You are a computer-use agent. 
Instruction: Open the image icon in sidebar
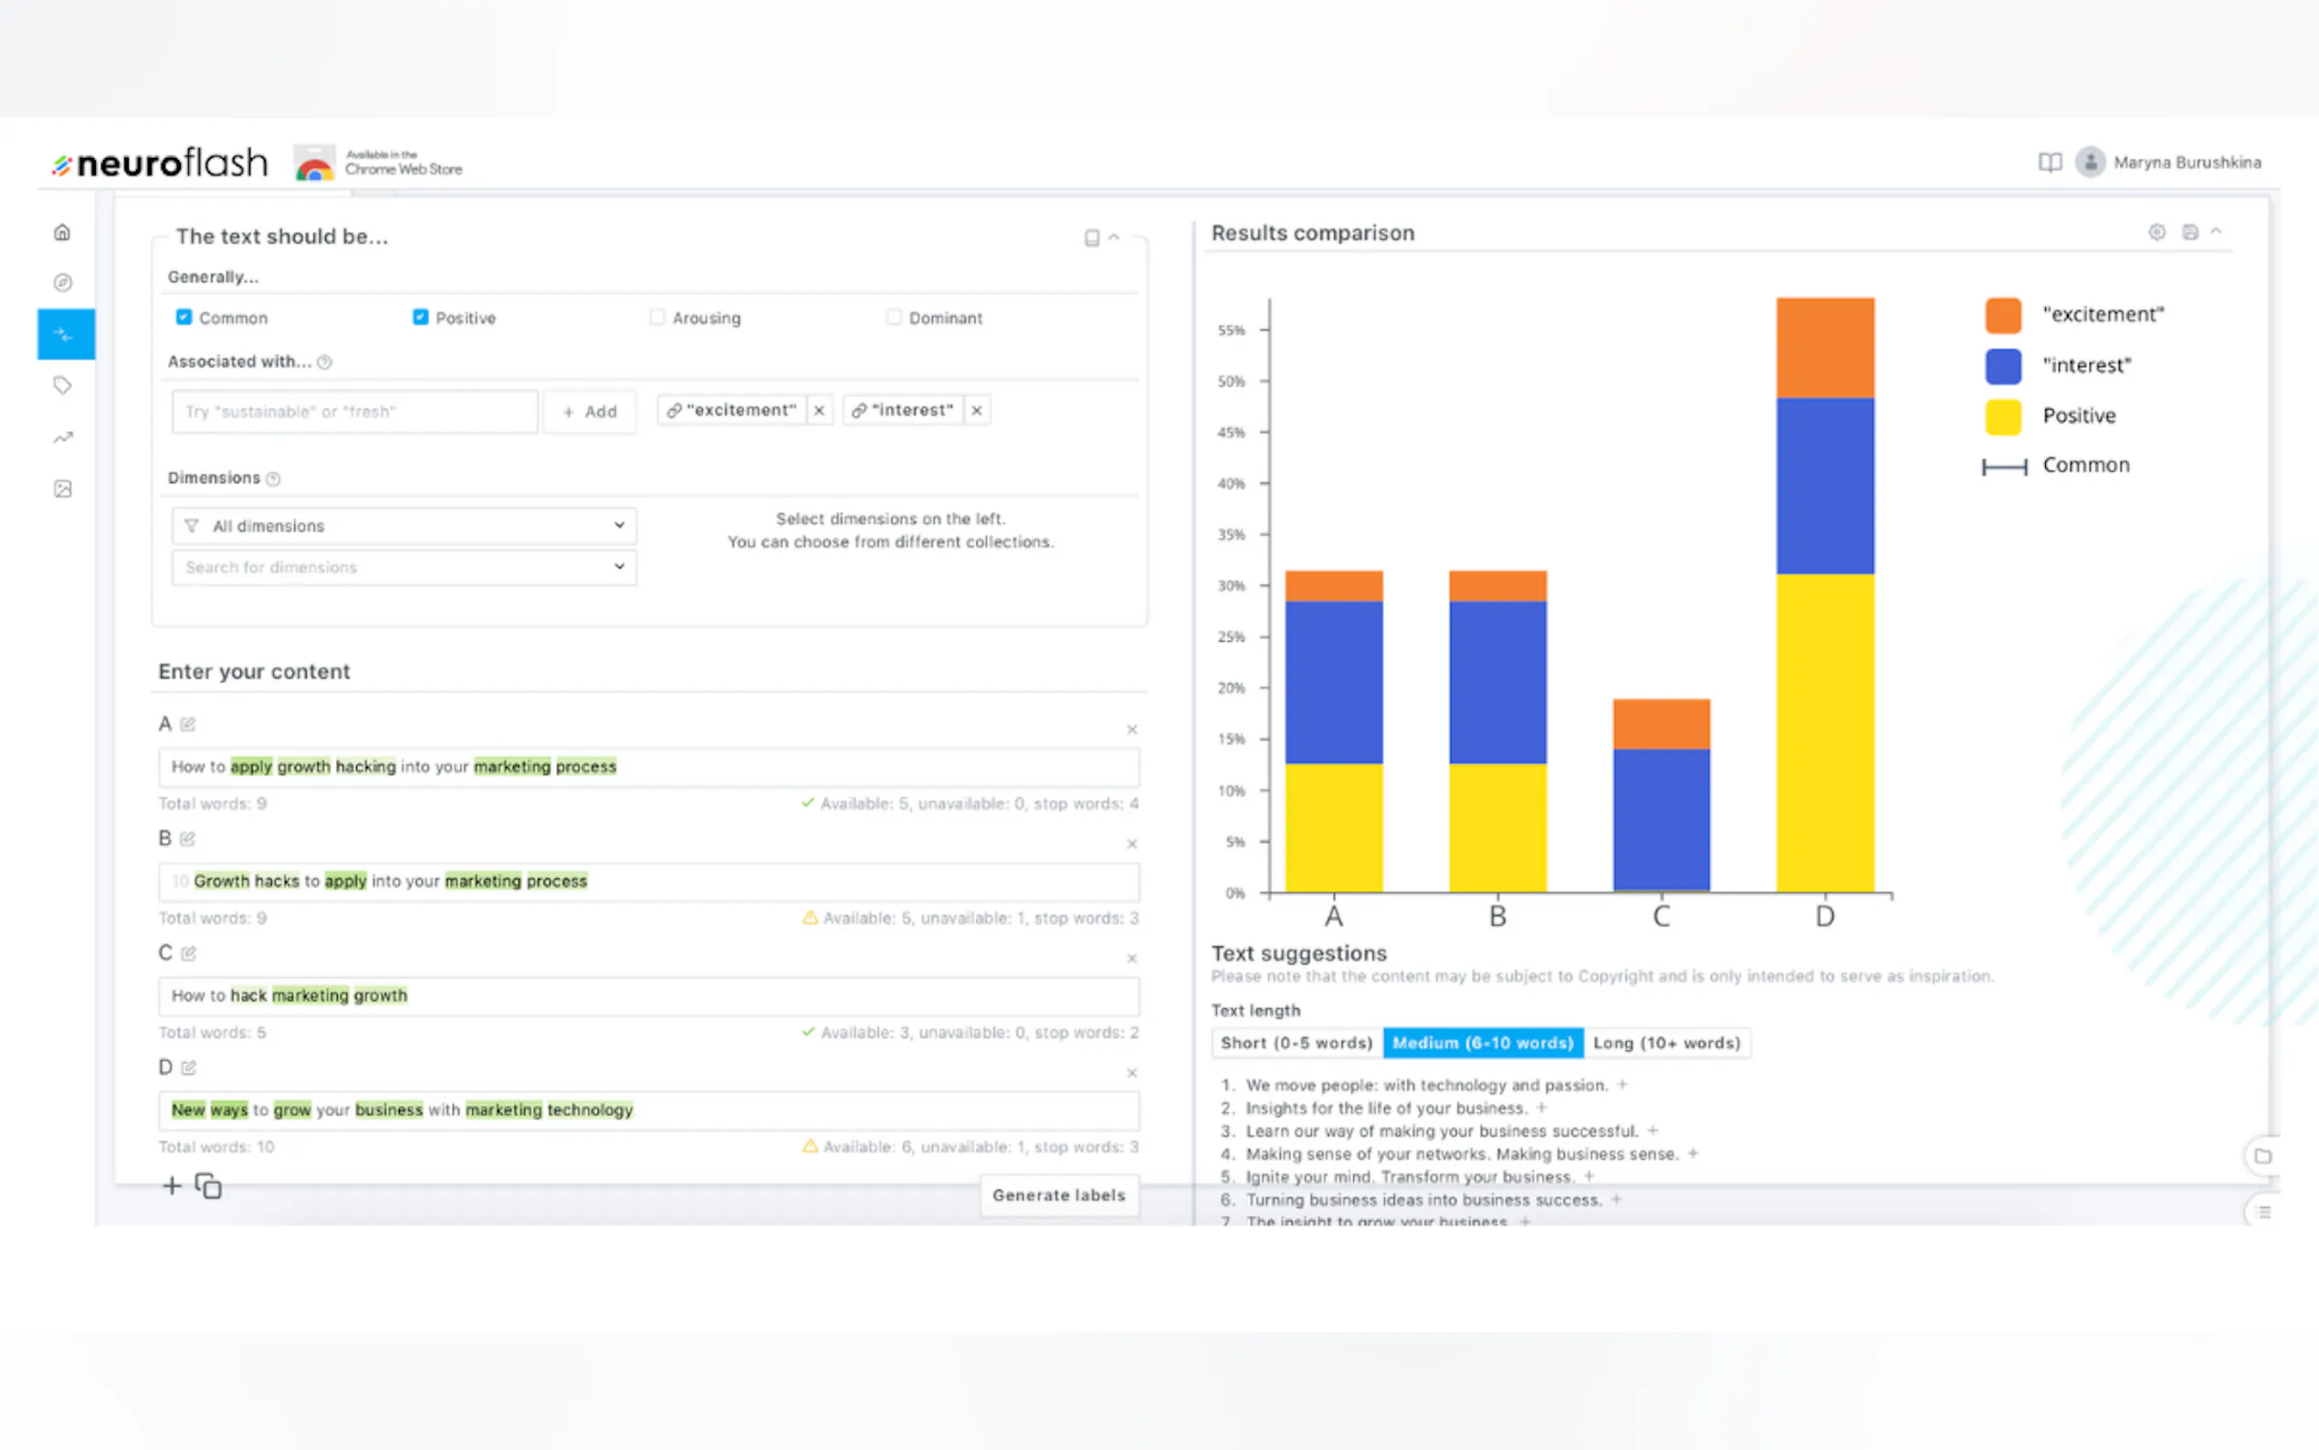point(62,489)
